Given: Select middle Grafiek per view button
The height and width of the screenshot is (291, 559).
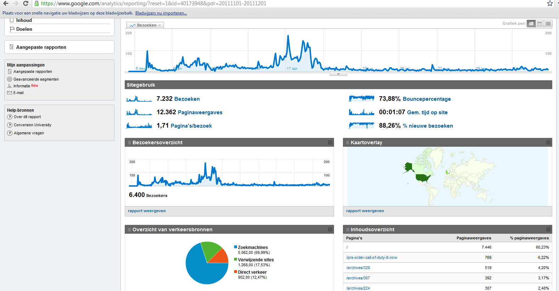Looking at the screenshot, I should coord(540,24).
